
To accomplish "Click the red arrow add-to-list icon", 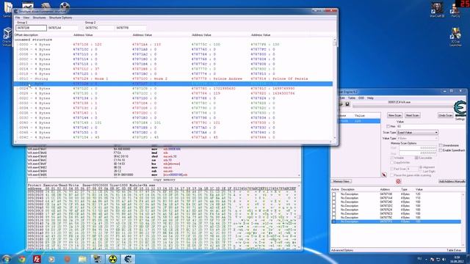I will tap(384, 175).
